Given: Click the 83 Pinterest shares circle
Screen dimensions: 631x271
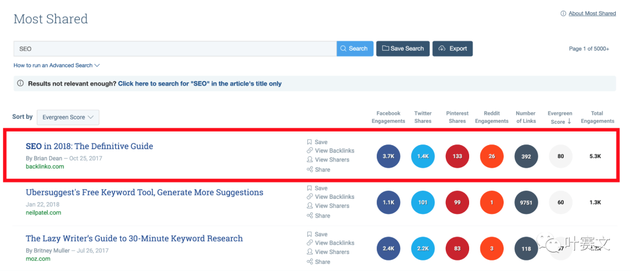Looking at the screenshot, I should click(x=457, y=248).
